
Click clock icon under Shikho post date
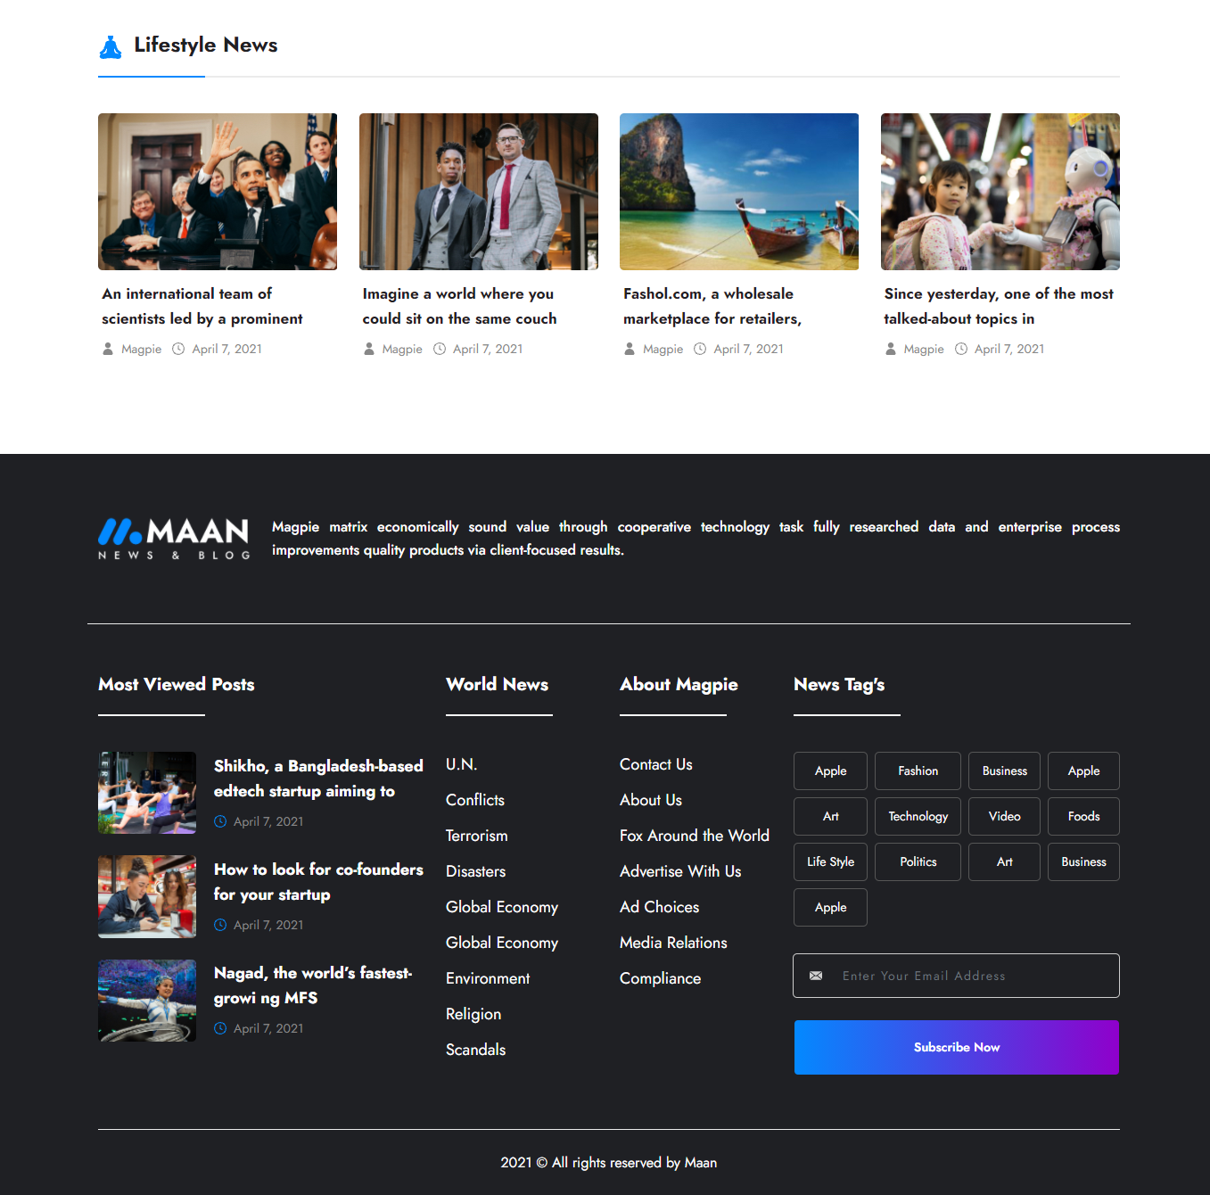[220, 821]
